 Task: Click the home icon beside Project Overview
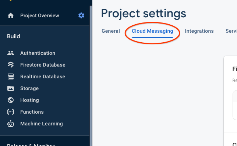pos(11,15)
